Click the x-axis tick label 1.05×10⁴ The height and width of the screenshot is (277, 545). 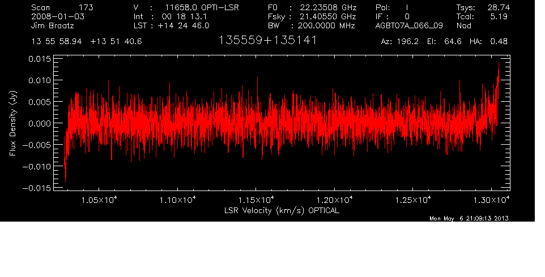[99, 200]
